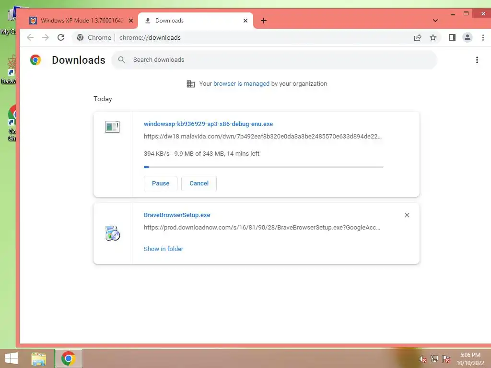Share this page via the share icon
This screenshot has width=491, height=368.
[418, 37]
